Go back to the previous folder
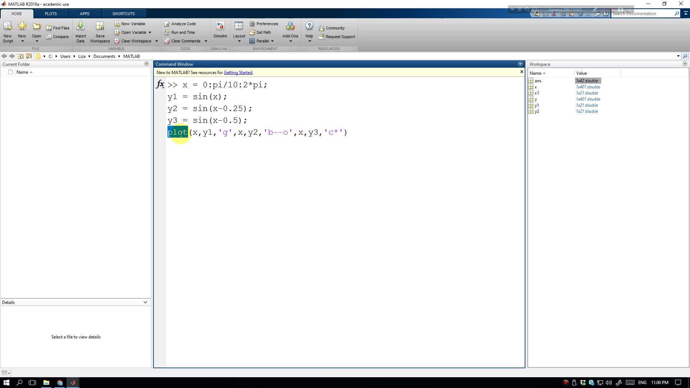Viewport: 690px width, 388px height. 4,56
